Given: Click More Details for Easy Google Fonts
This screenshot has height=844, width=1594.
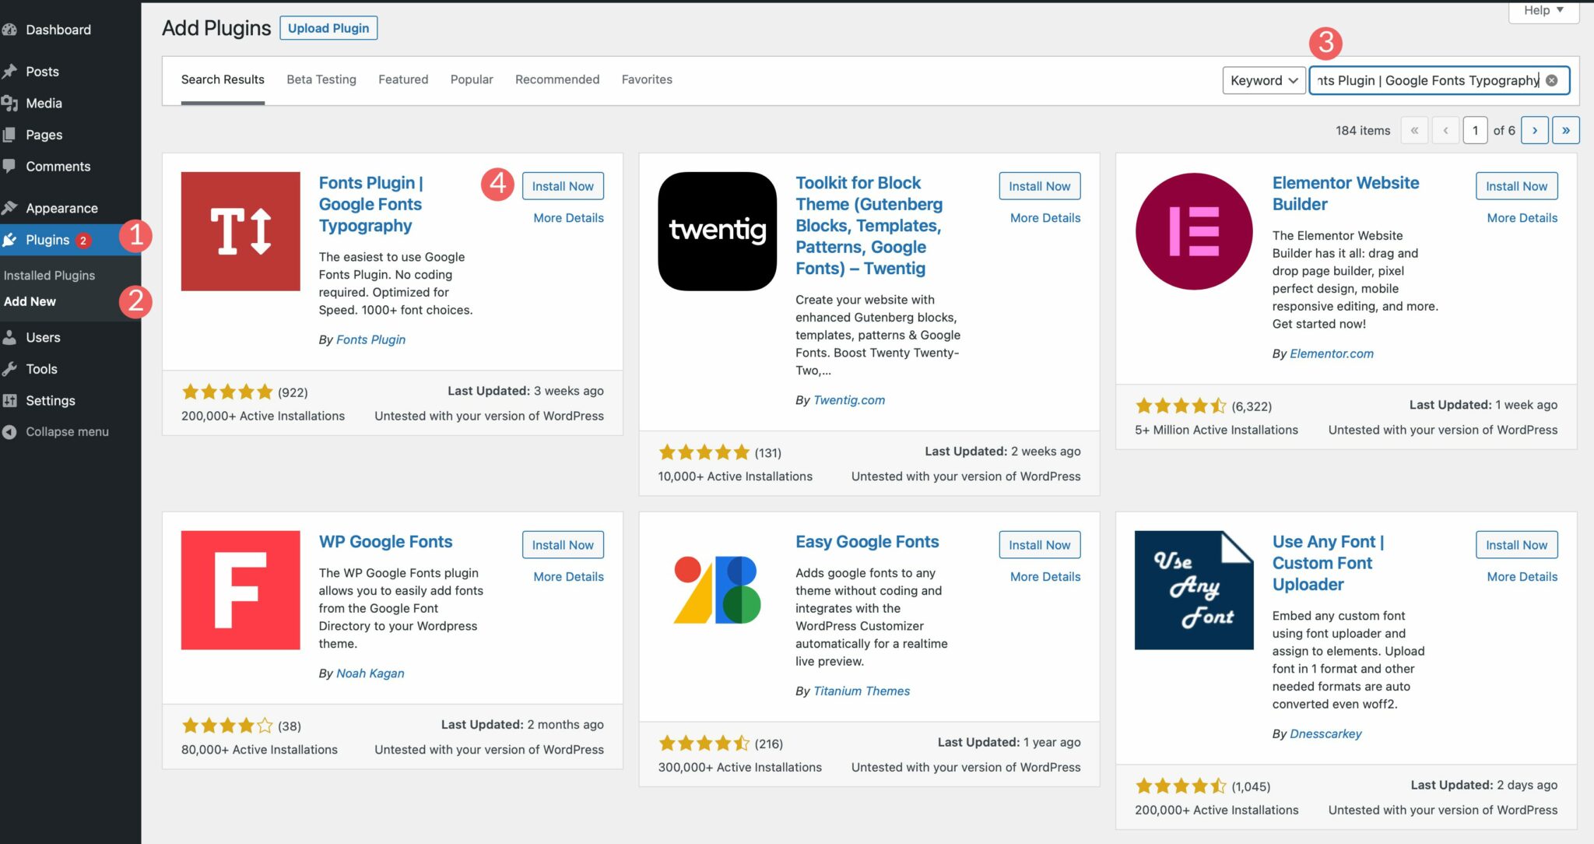Looking at the screenshot, I should coord(1045,576).
